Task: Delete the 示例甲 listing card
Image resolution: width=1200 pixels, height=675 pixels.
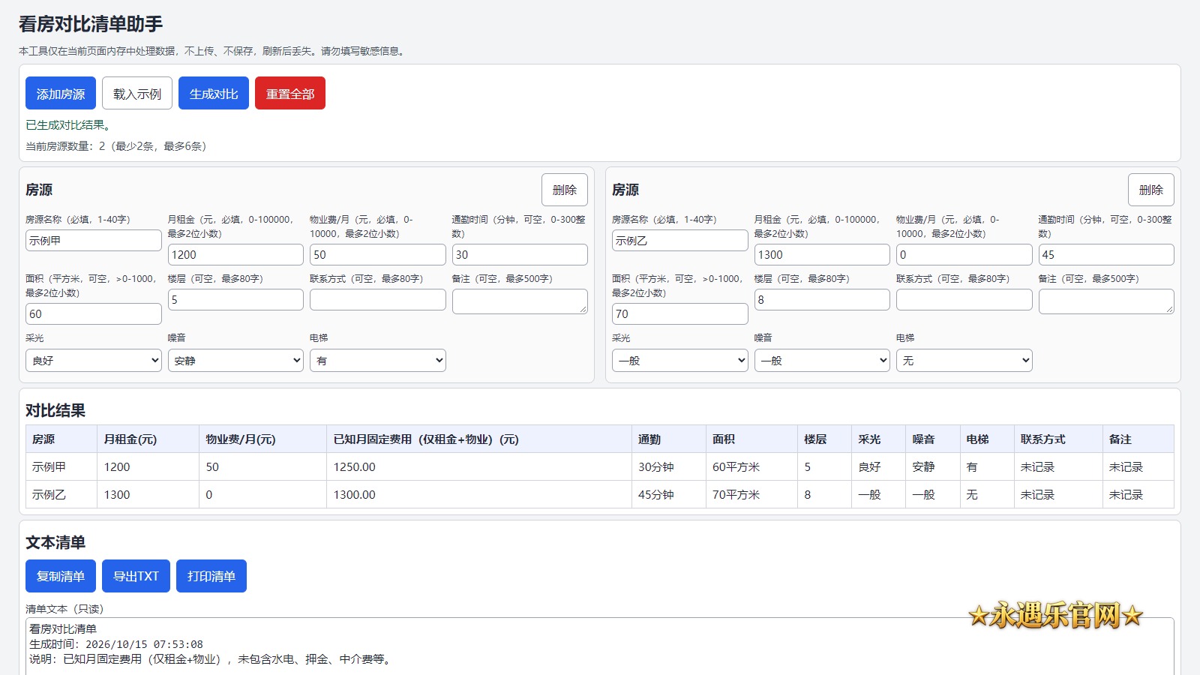Action: (x=565, y=190)
